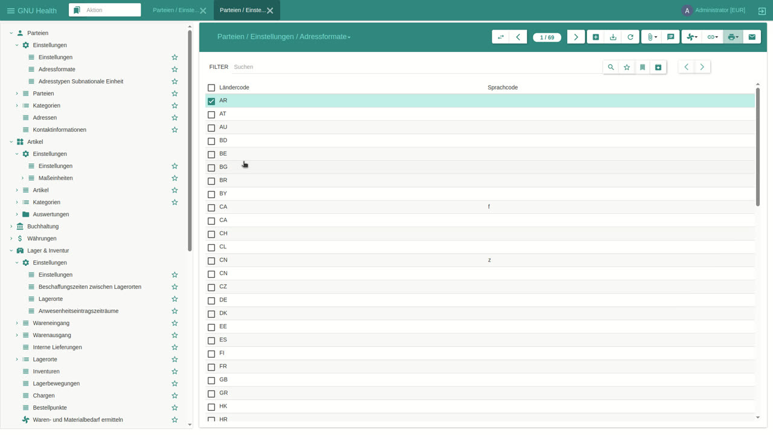Favorite Kontaktinformationen with its star

coord(175,130)
